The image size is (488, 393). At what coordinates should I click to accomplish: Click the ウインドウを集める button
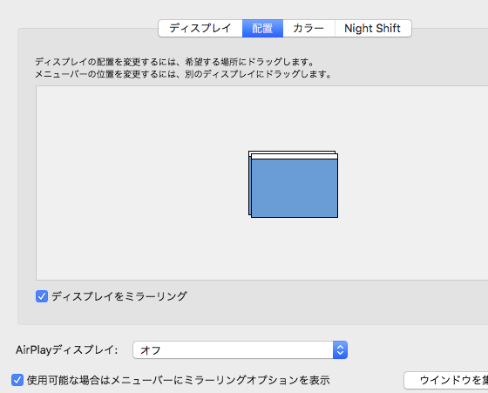point(446,380)
